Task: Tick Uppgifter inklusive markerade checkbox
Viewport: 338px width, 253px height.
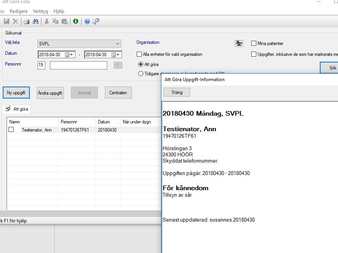Action: coord(254,54)
